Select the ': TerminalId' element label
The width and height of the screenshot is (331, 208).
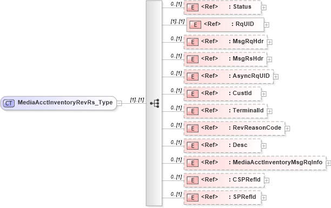(246, 111)
